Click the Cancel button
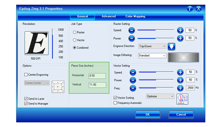 (181, 115)
